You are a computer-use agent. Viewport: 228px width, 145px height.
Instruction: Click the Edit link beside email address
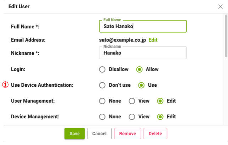pyautogui.click(x=153, y=40)
